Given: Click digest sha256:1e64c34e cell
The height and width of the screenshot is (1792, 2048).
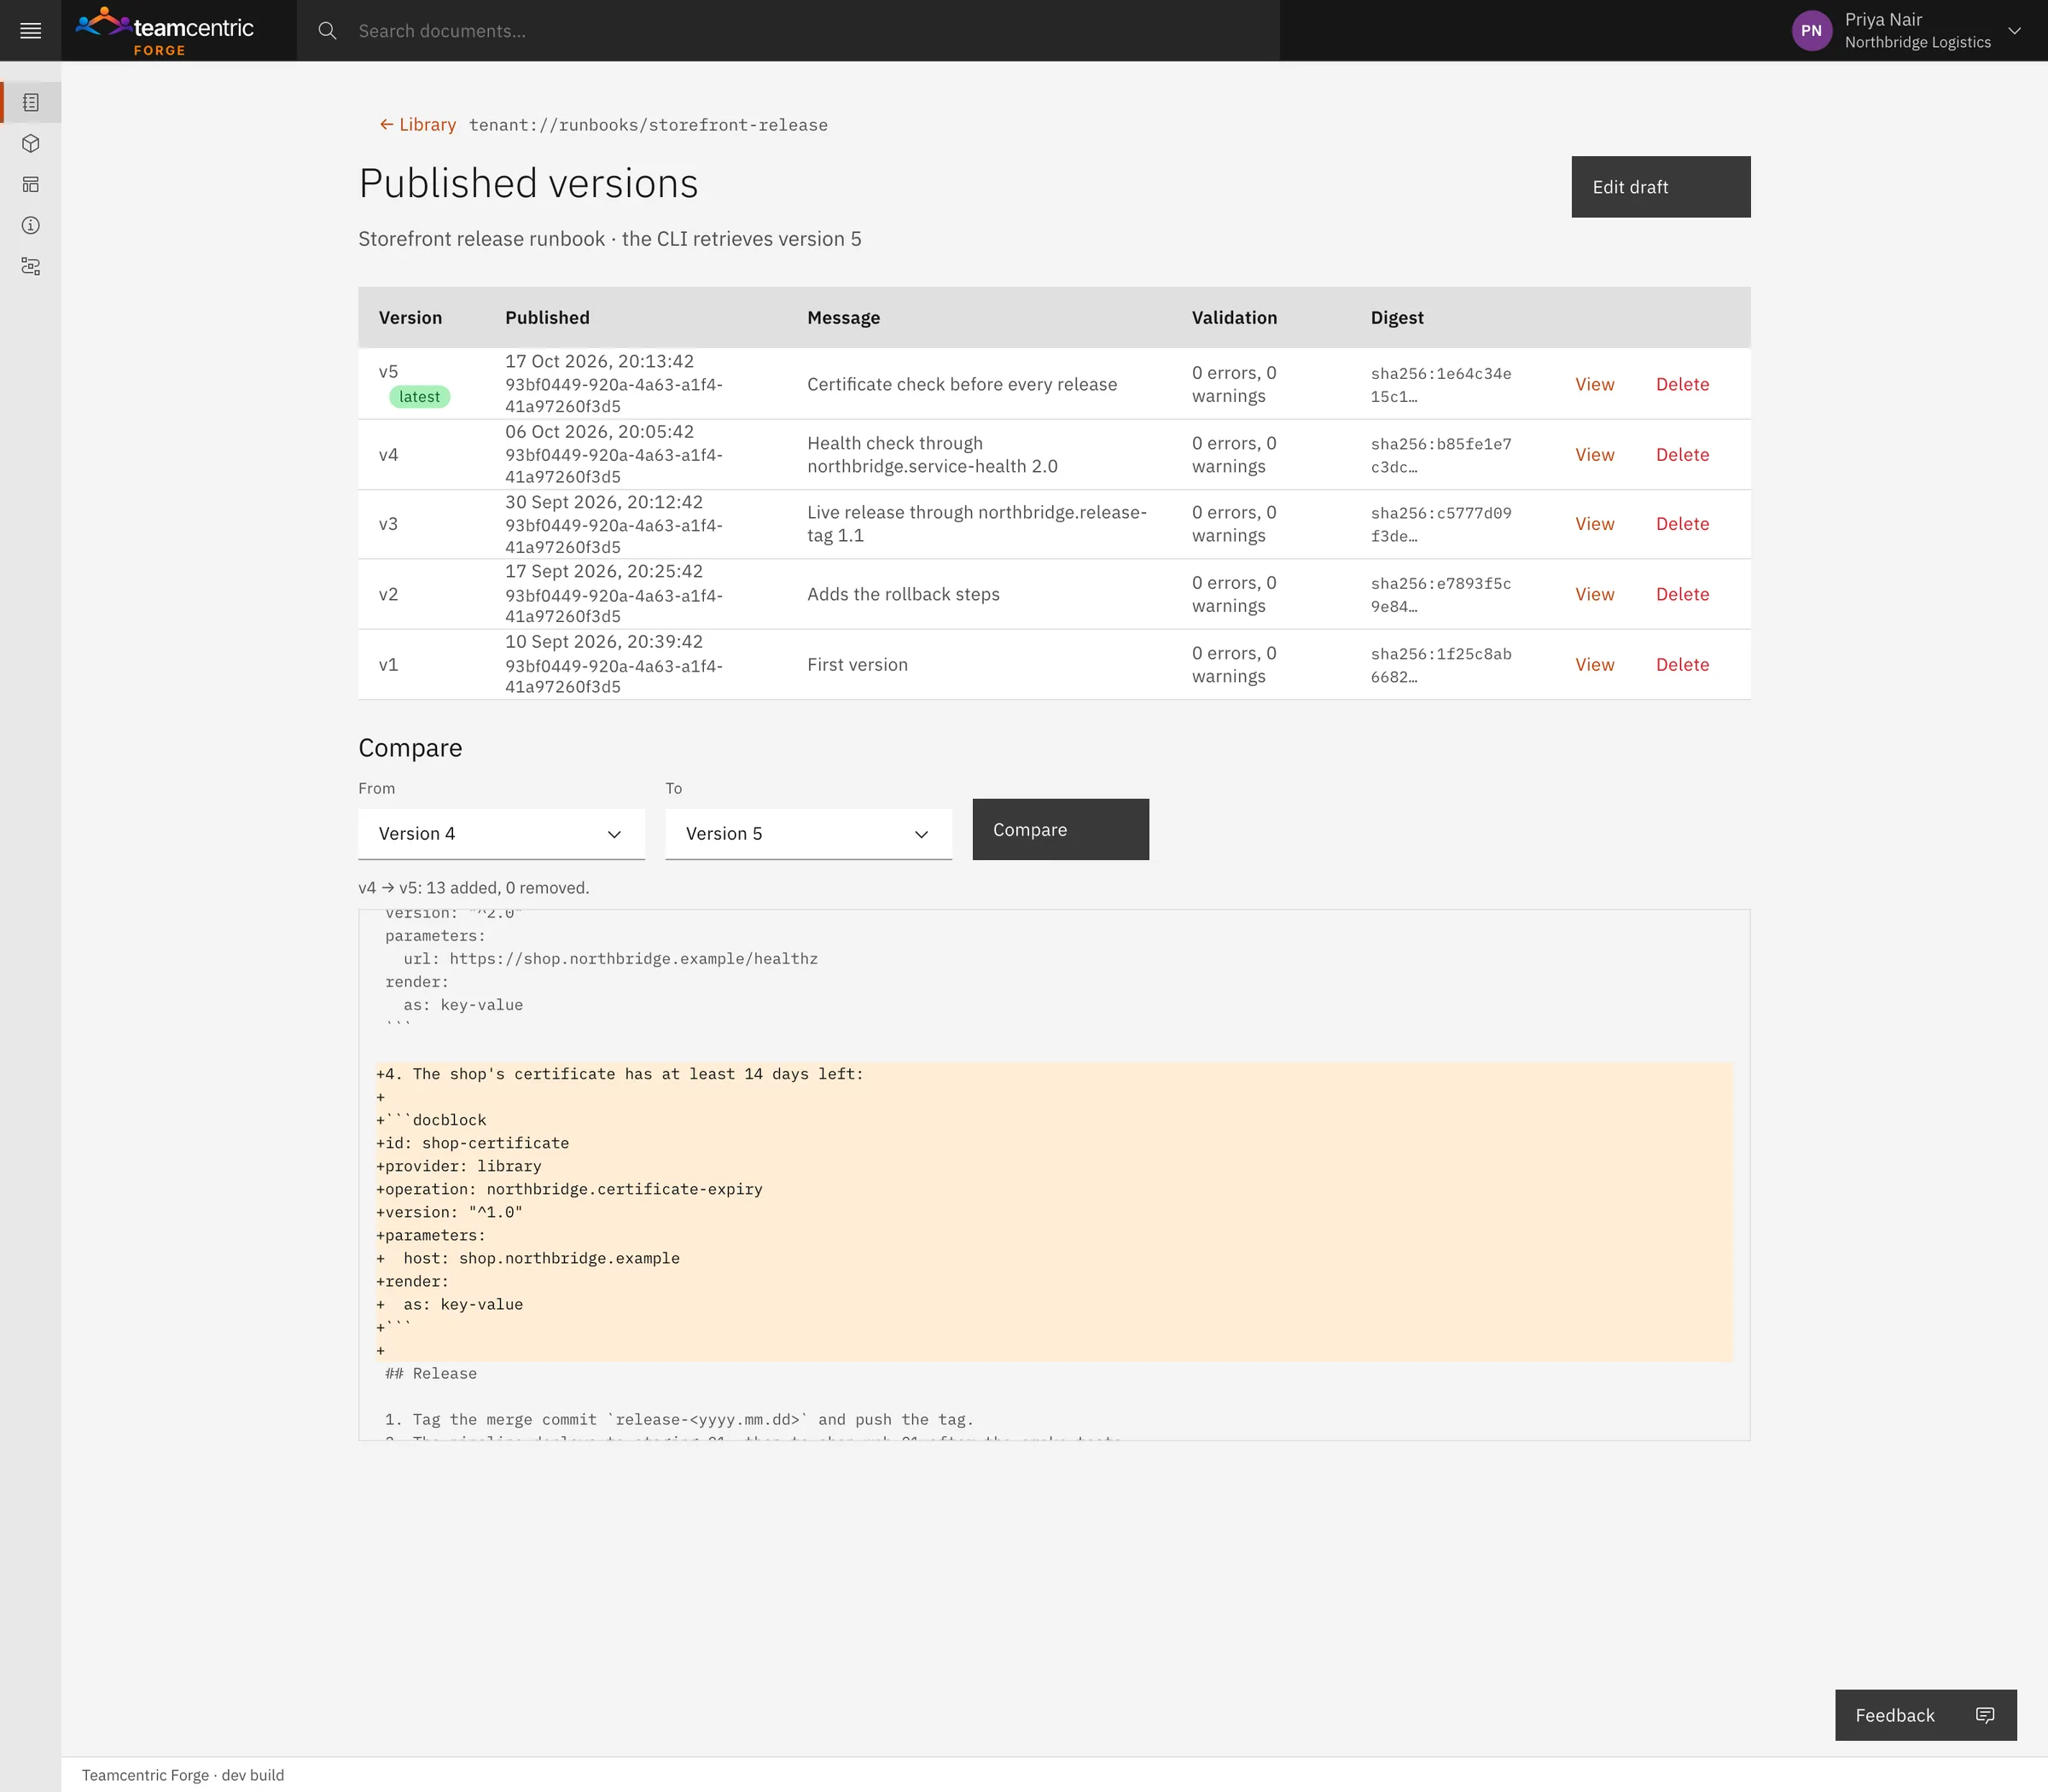Looking at the screenshot, I should [x=1440, y=384].
